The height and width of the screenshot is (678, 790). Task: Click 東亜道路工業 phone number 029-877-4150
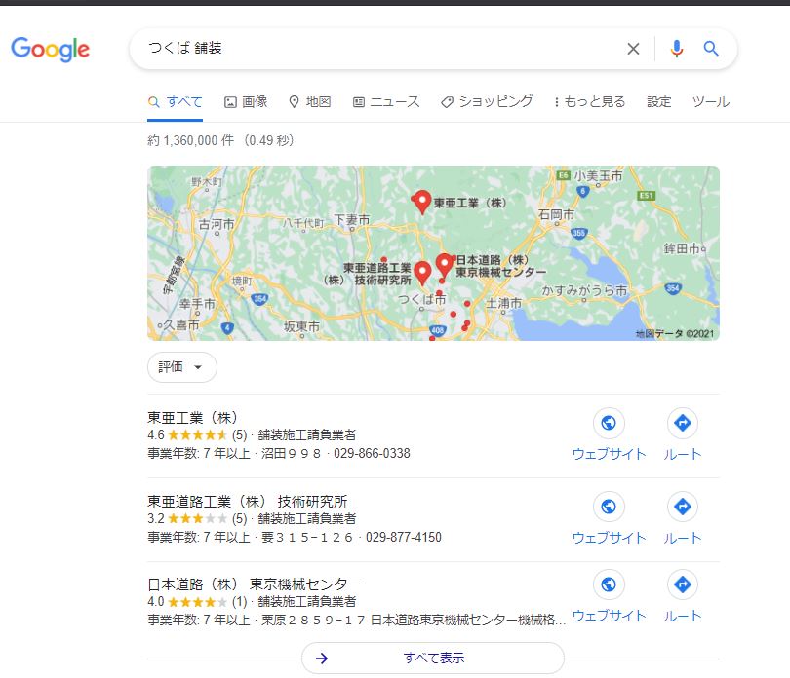(x=404, y=537)
